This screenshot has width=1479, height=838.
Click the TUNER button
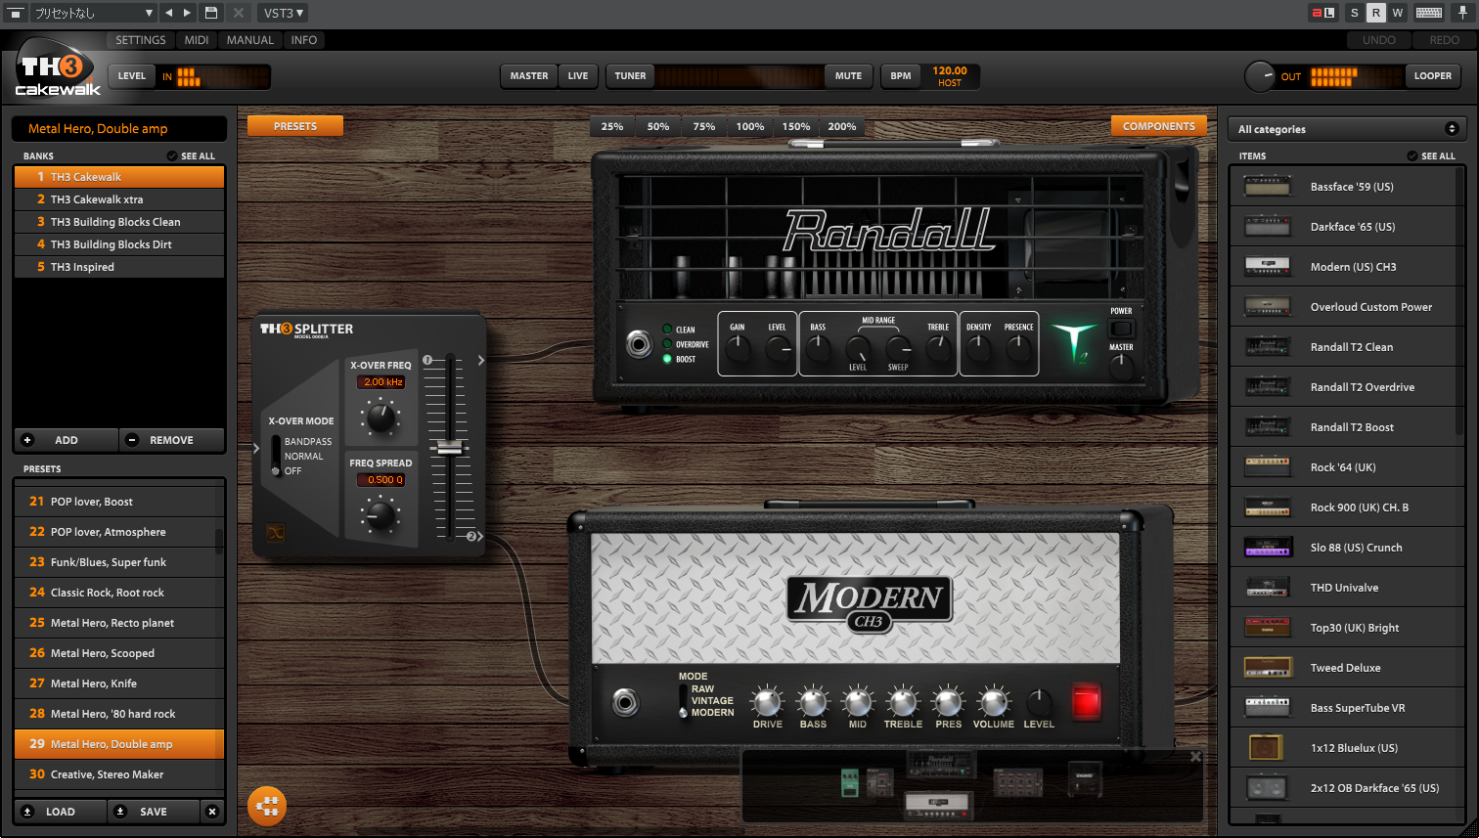630,76
